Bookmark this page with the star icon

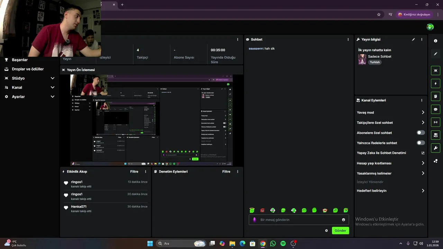click(x=379, y=15)
